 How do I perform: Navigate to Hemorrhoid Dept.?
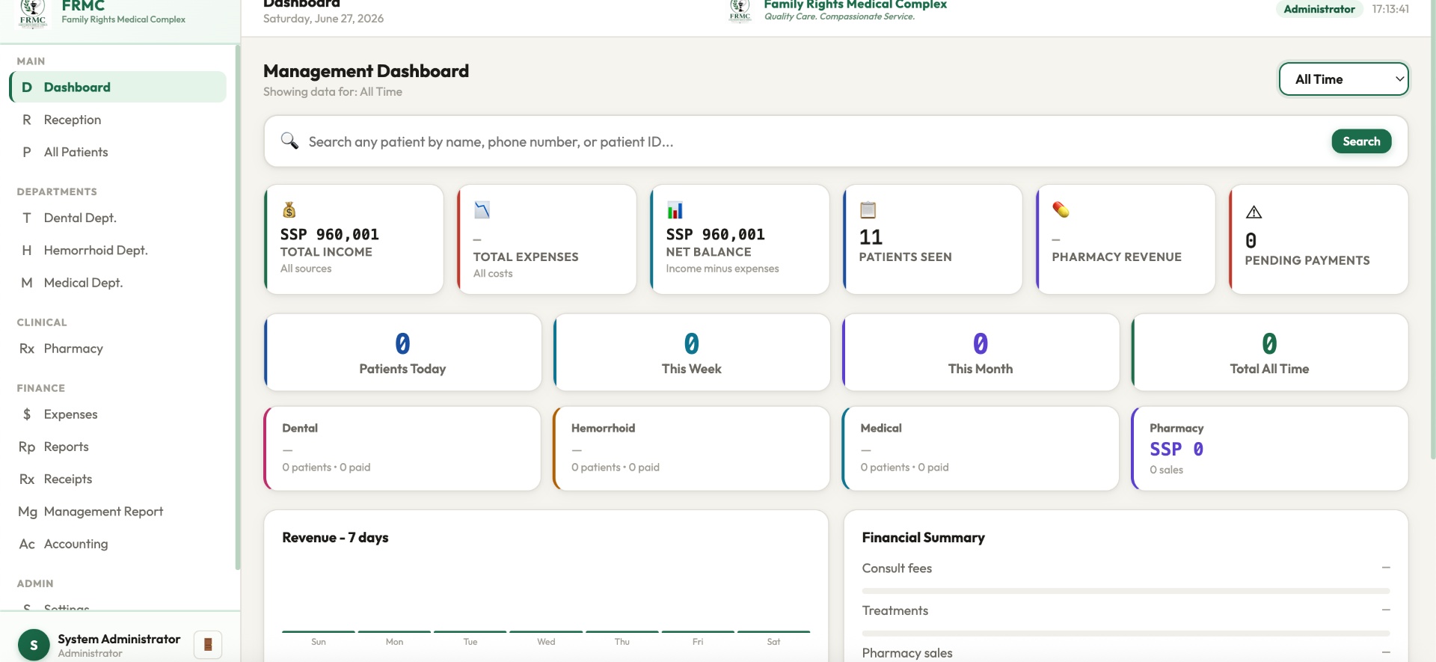coord(118,250)
